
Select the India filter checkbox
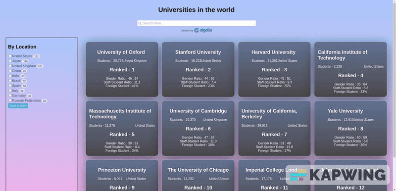[x=10, y=76]
